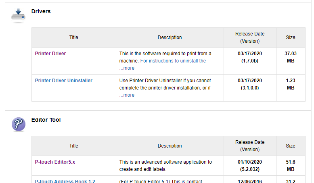Image resolution: width=314 pixels, height=183 pixels.
Task: Click Size column header in Drivers table
Action: click(x=290, y=37)
